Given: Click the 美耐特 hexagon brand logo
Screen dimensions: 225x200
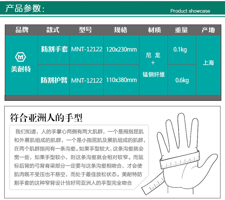Looking at the screenshot, I should point(21,57).
